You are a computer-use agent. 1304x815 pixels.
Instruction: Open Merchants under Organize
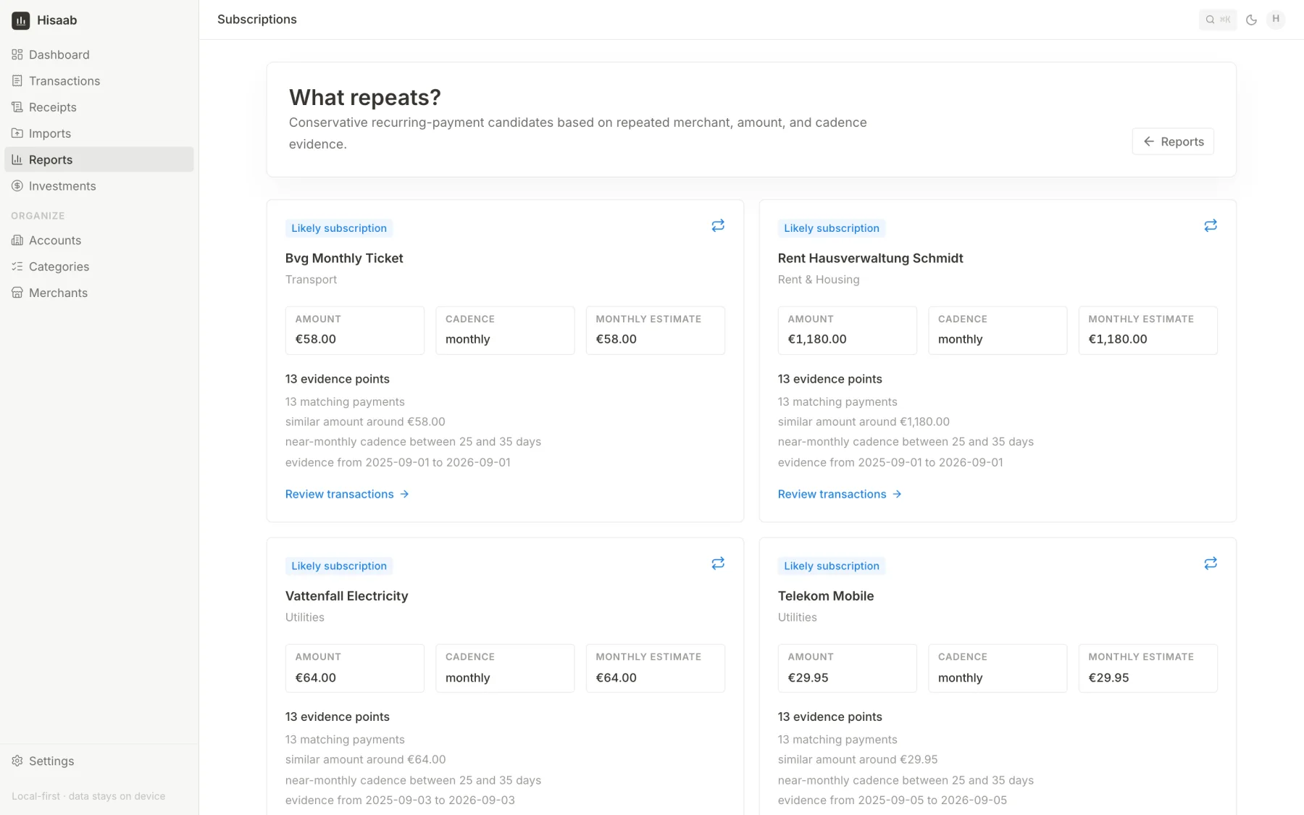(99, 293)
